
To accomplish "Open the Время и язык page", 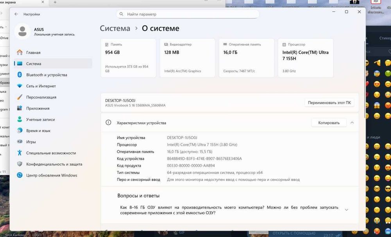I will coord(53,130).
